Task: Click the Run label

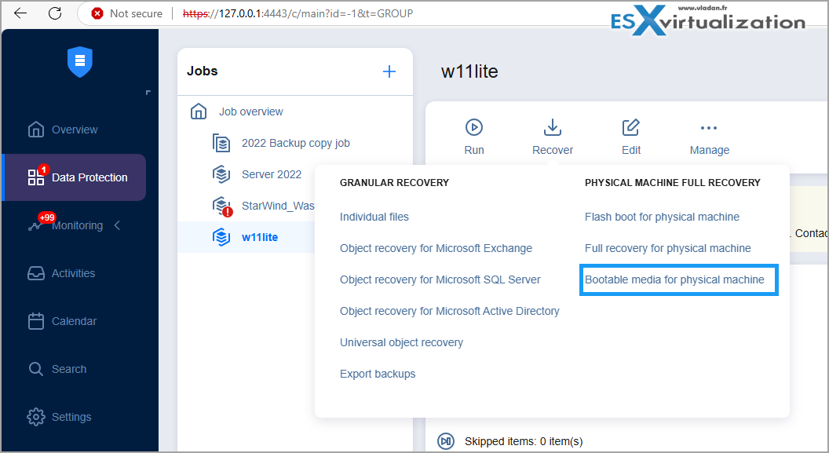Action: tap(474, 150)
